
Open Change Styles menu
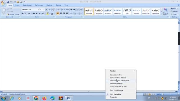tap(166, 12)
